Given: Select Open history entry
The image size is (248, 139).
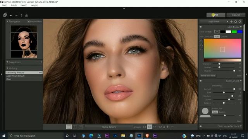Looking at the screenshot, I should [x=24, y=79].
